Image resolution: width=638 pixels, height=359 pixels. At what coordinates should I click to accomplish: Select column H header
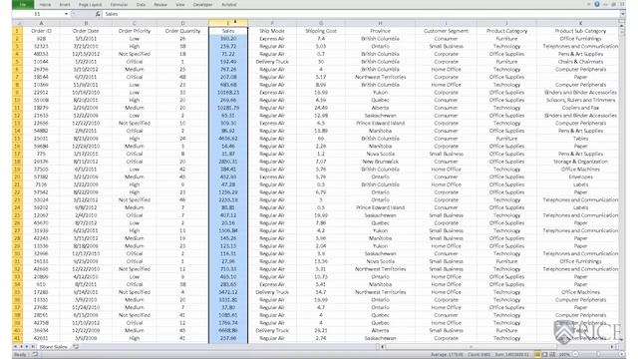pos(380,23)
